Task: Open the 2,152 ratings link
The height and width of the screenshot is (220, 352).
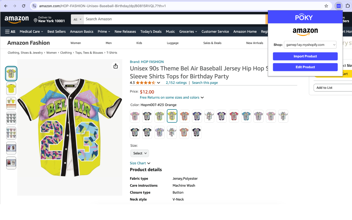Action: coord(176,82)
